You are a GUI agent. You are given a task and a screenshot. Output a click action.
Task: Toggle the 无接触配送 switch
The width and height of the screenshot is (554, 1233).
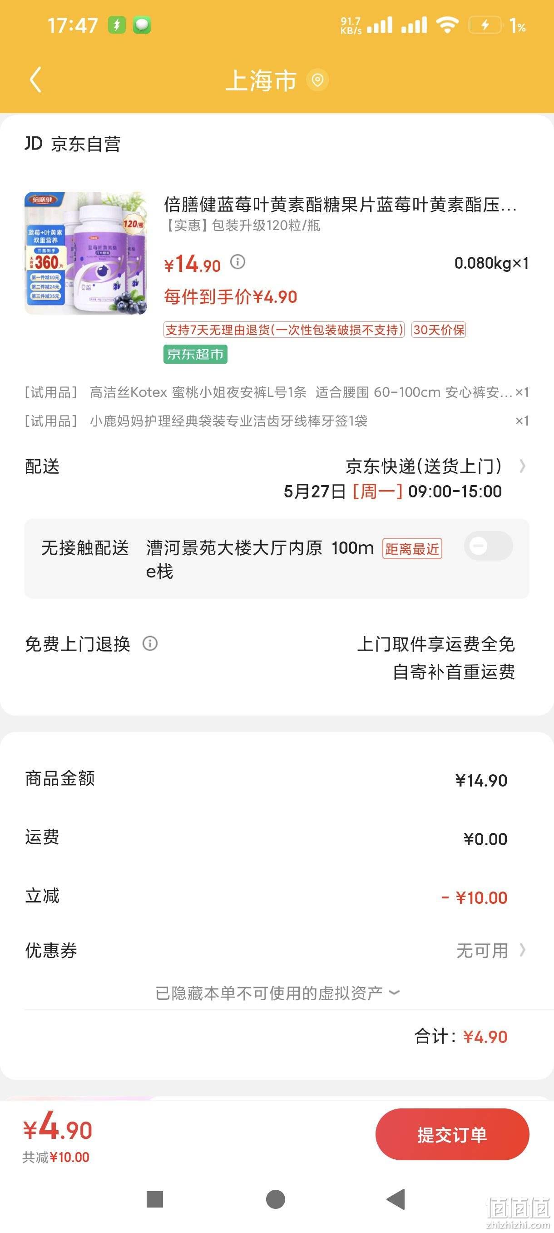488,546
